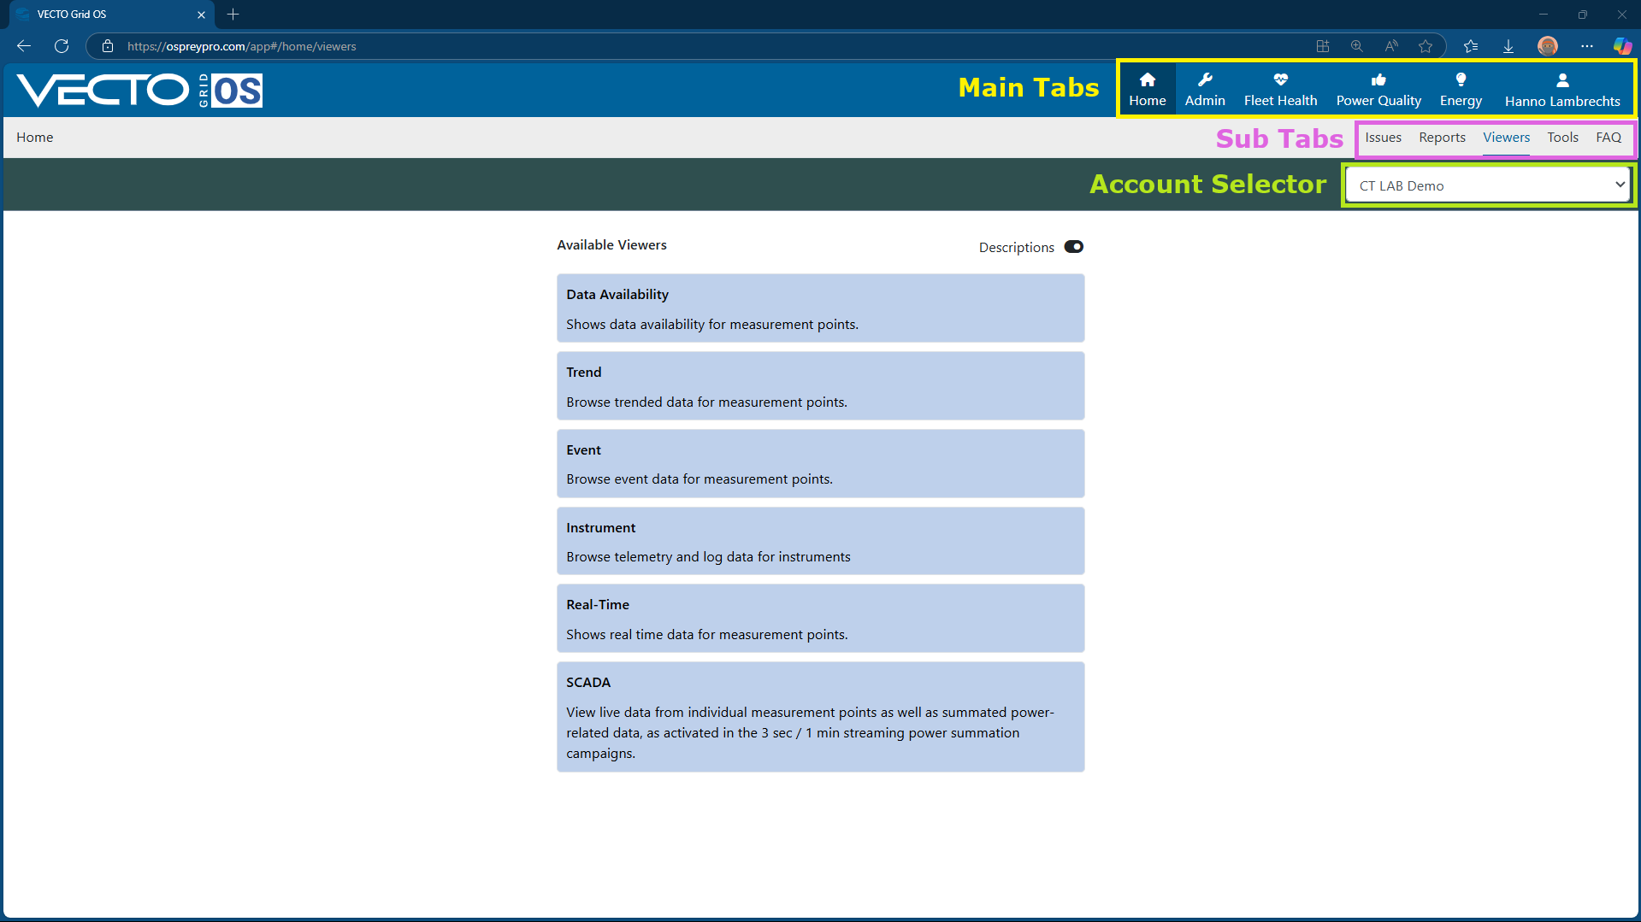
Task: Go to the Fleet Health tab
Action: tap(1280, 89)
